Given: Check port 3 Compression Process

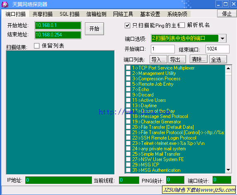Looking at the screenshot, I should click(128, 79).
